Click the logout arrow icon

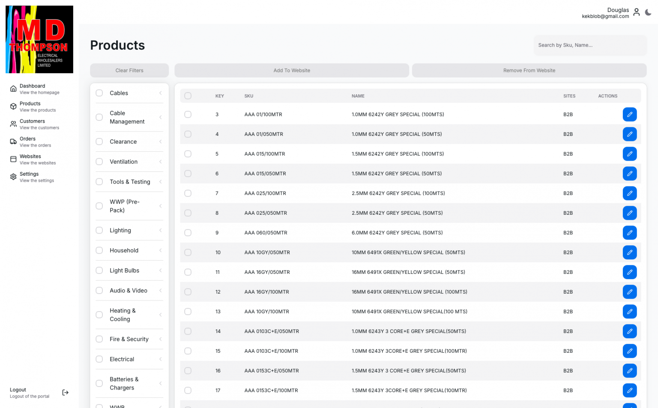click(x=66, y=393)
